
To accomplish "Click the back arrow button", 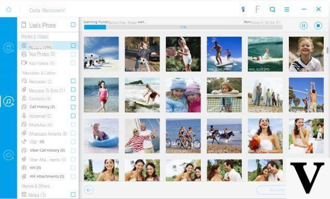I will click(x=89, y=190).
